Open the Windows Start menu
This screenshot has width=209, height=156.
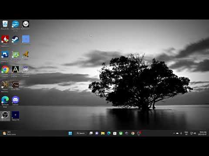70,133
